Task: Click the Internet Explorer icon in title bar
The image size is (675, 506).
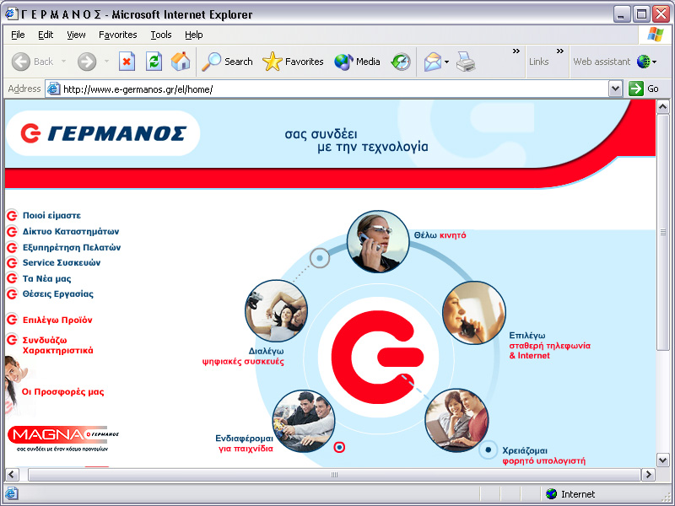Action: click(x=11, y=13)
